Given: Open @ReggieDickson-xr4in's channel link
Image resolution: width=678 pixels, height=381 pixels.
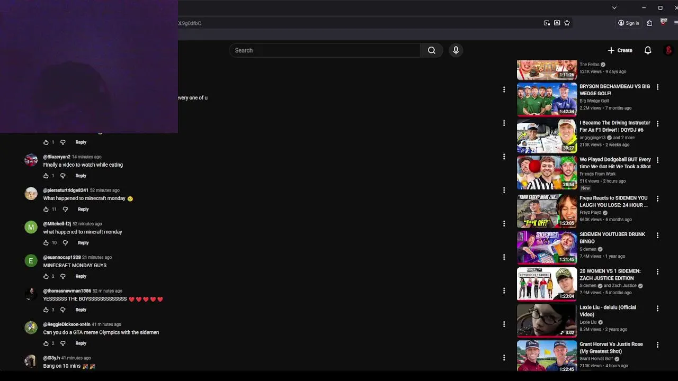Looking at the screenshot, I should click(x=67, y=324).
